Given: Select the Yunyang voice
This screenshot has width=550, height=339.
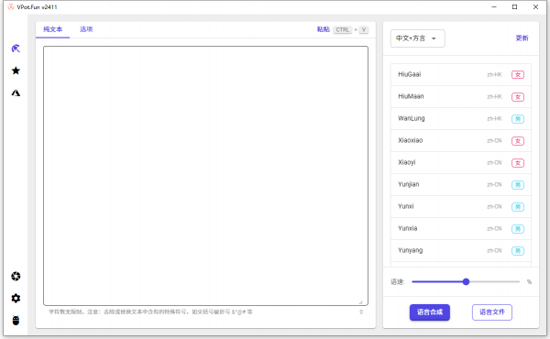Looking at the screenshot, I should [461, 250].
